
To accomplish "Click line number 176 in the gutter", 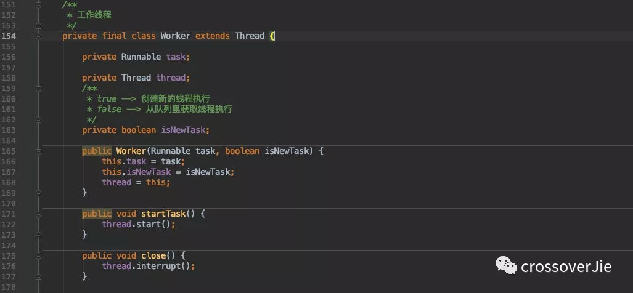I will [x=9, y=267].
